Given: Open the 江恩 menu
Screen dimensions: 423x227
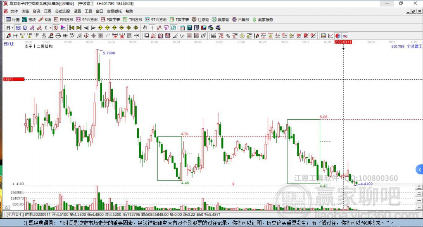Looking at the screenshot, I should tap(48, 11).
